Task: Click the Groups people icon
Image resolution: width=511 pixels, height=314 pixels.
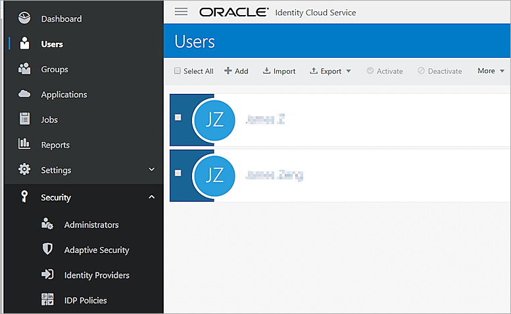Action: click(x=24, y=69)
